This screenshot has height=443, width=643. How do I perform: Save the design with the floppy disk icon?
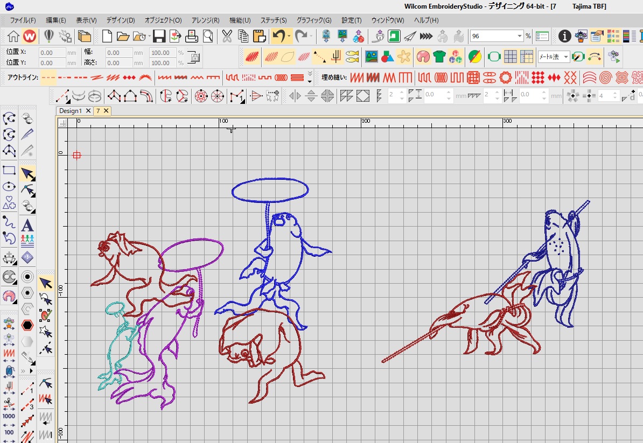159,37
